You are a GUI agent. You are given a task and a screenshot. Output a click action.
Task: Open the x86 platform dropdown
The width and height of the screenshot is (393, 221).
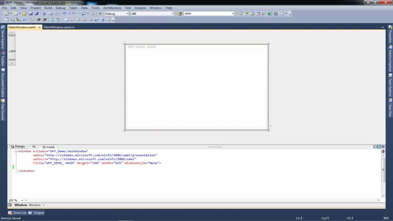coord(172,14)
